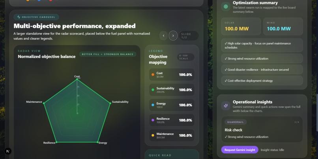Select the Maintenance legend row
318x159 pixels.
click(172, 135)
